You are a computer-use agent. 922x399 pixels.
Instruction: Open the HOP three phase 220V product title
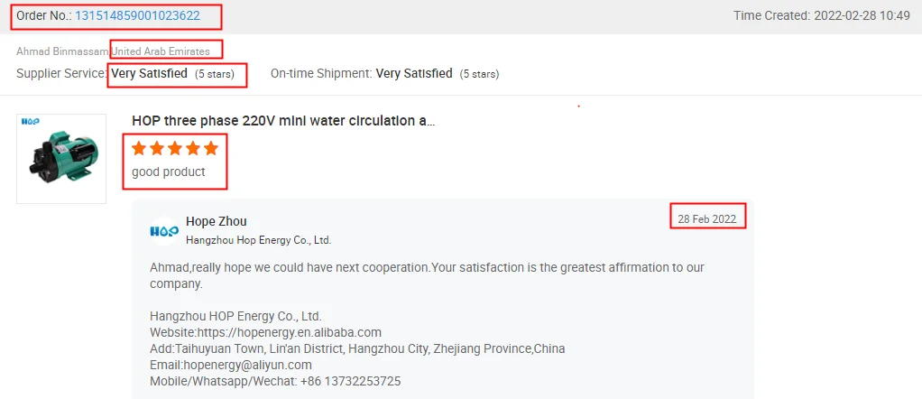283,121
